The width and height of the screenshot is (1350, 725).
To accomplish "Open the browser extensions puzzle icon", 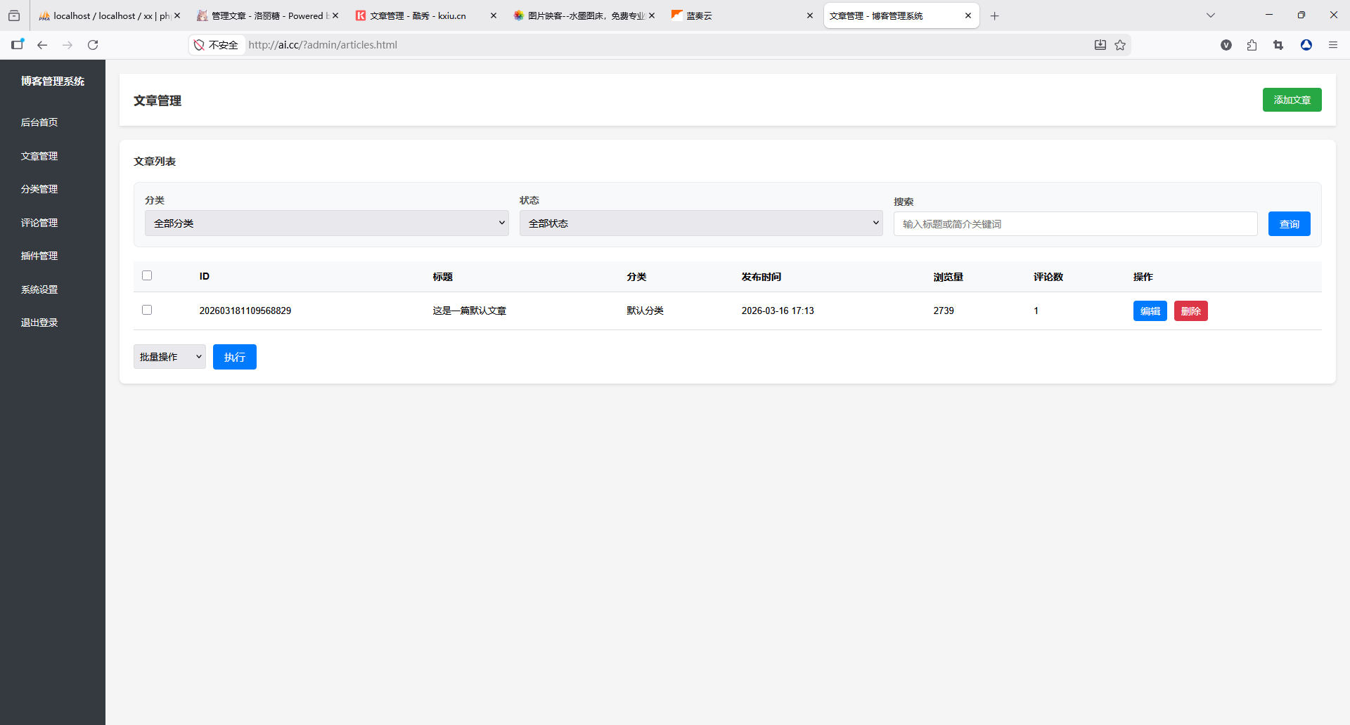I will click(1252, 45).
